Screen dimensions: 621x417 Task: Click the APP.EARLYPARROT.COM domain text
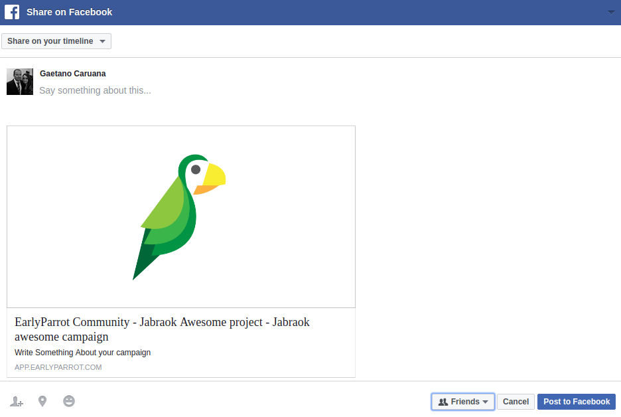(58, 367)
